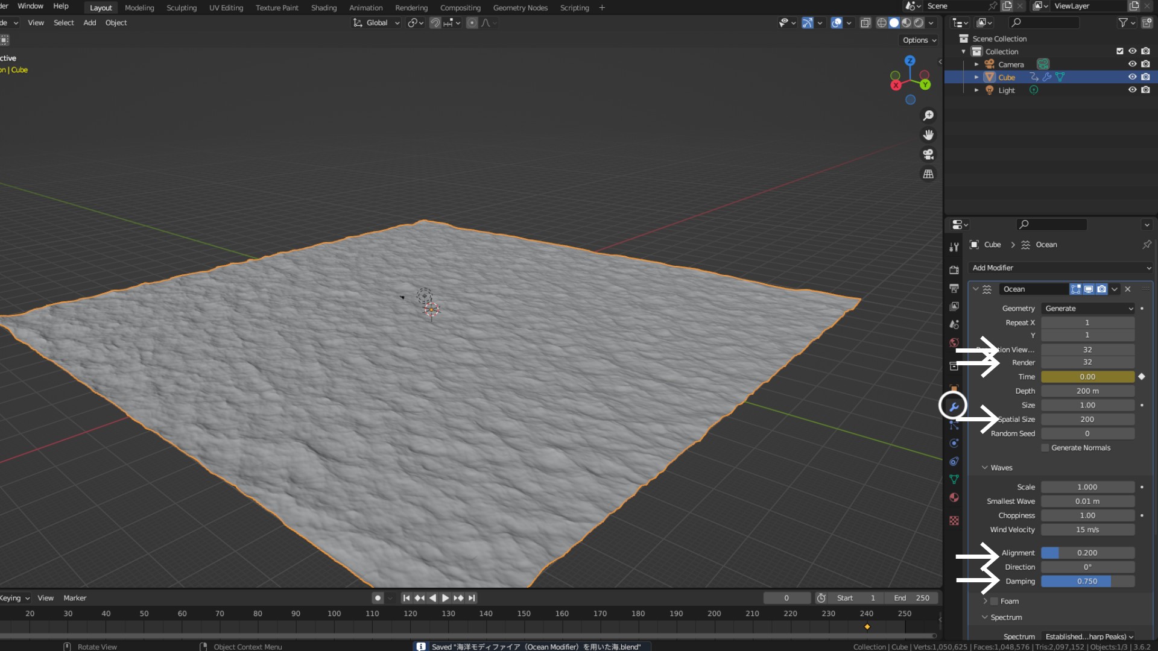Open the Geometry Generate dropdown

1088,309
